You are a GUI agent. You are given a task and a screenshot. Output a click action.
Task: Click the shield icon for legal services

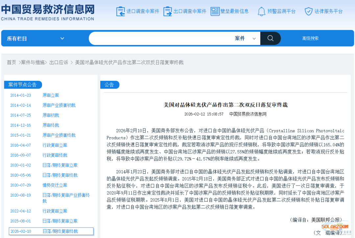pyautogui.click(x=308, y=11)
